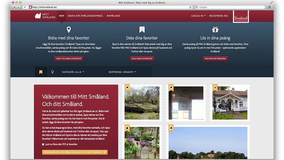Reload the page using the address bar refresh icon
Screen dimensions: 284x160
191,7
